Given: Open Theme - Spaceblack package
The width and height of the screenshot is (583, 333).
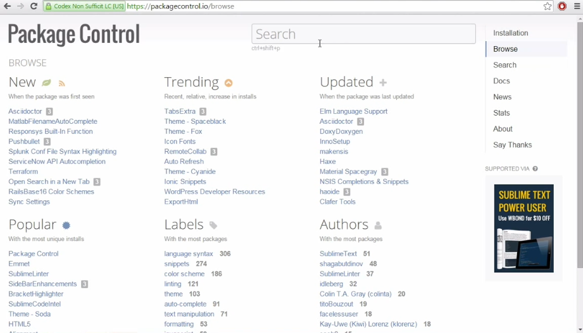Looking at the screenshot, I should [x=195, y=121].
